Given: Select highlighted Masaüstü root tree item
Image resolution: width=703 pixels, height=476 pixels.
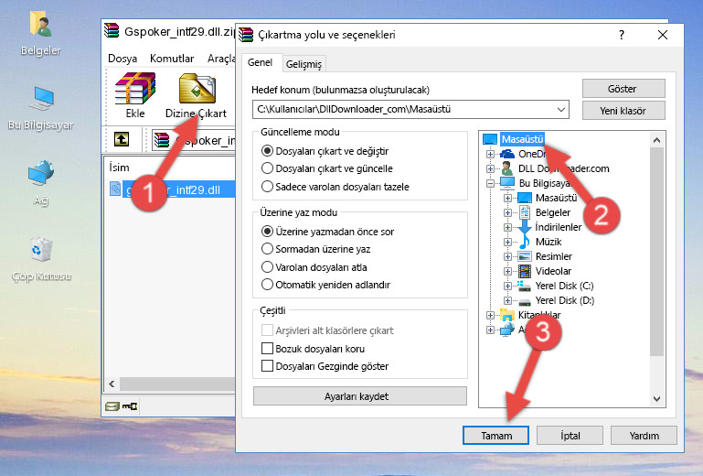Looking at the screenshot, I should pos(522,139).
